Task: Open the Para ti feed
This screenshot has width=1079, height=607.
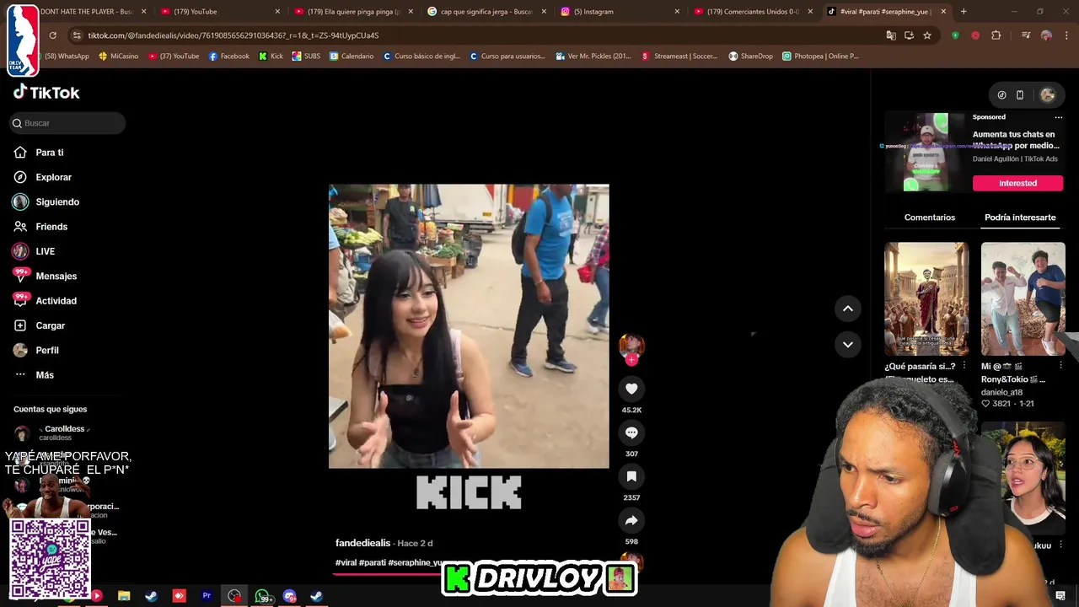Action: pos(39,153)
